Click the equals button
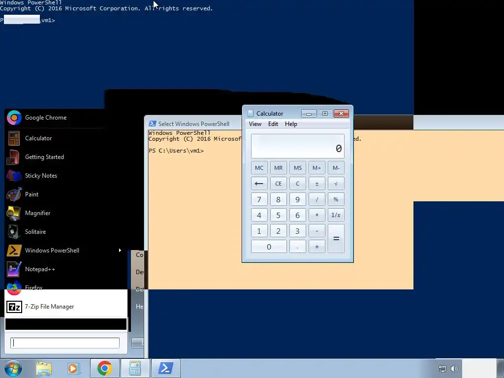Viewport: 504px width, 378px height. [336, 239]
